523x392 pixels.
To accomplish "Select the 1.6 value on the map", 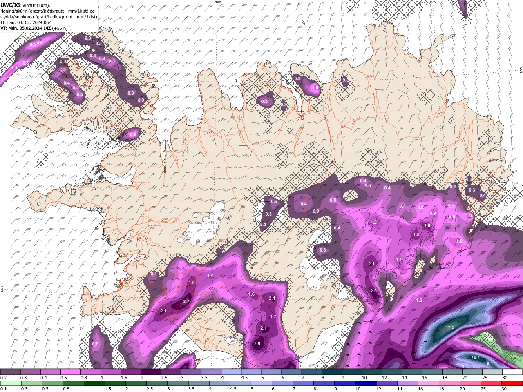I will (251, 294).
